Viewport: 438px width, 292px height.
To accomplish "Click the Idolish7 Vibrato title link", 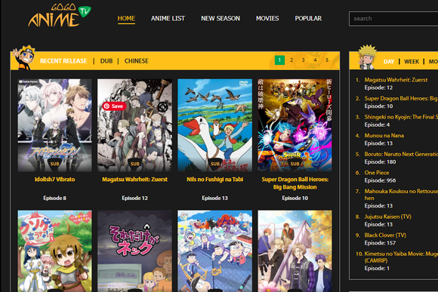I will [54, 180].
